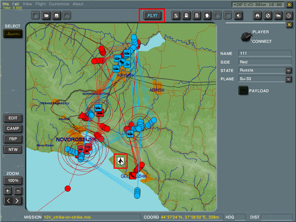Open the Flight menu
Viewport: 296px width, 222px height.
(41, 4)
